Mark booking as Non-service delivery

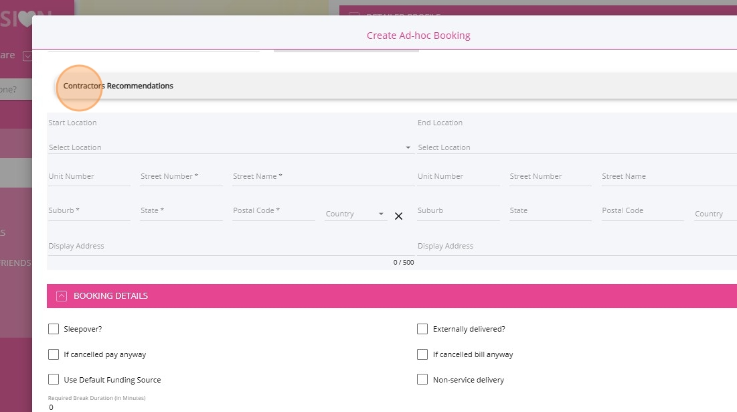coord(422,380)
